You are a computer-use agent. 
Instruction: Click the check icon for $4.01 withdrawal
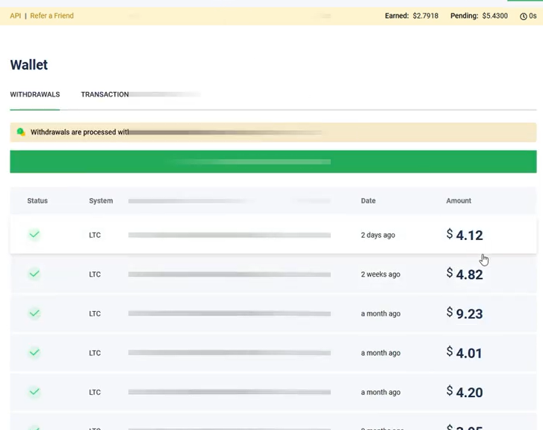34,353
